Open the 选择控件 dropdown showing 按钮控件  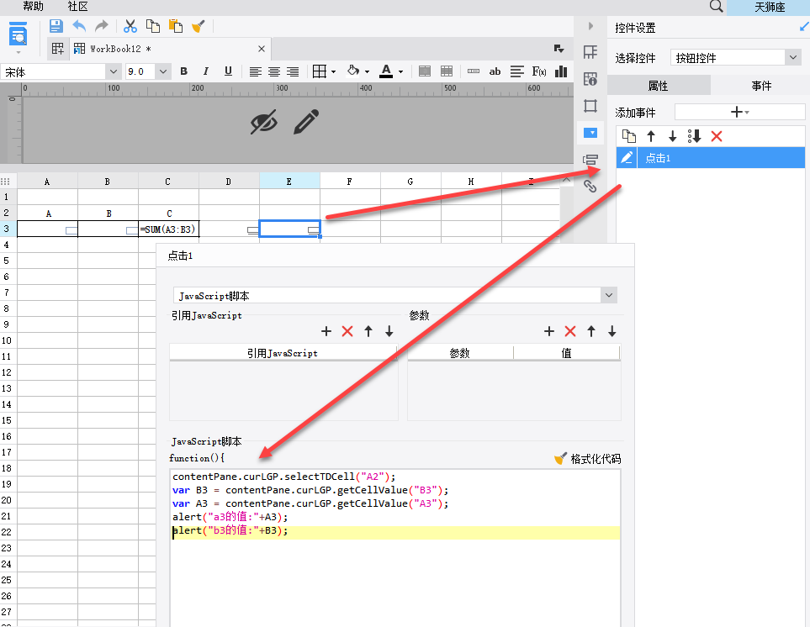point(736,58)
